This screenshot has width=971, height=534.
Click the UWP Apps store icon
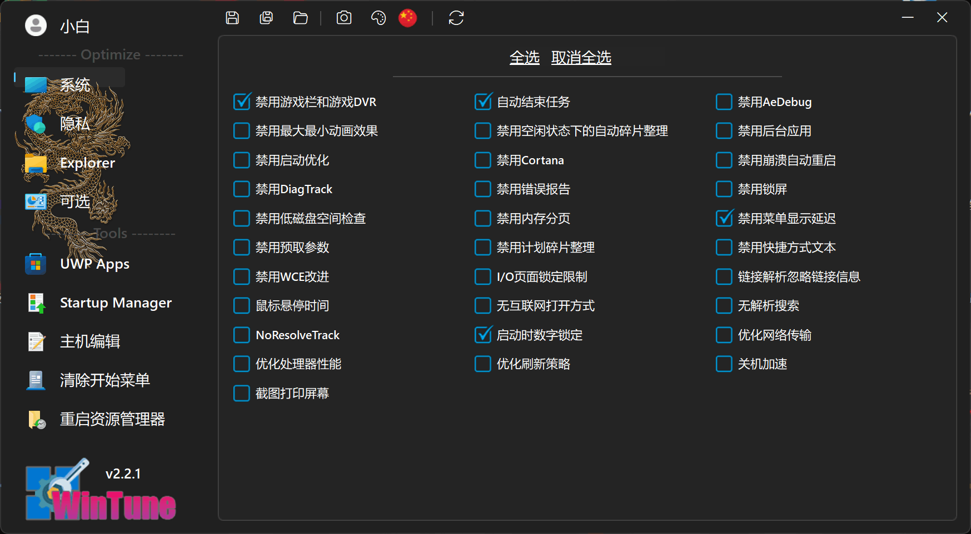[x=36, y=264]
